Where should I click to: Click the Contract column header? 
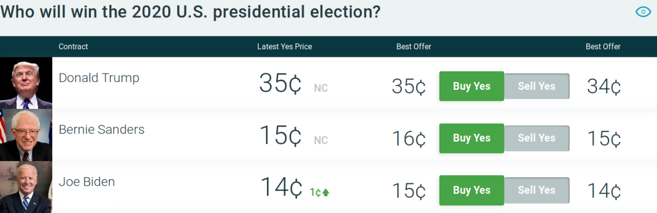click(x=73, y=47)
